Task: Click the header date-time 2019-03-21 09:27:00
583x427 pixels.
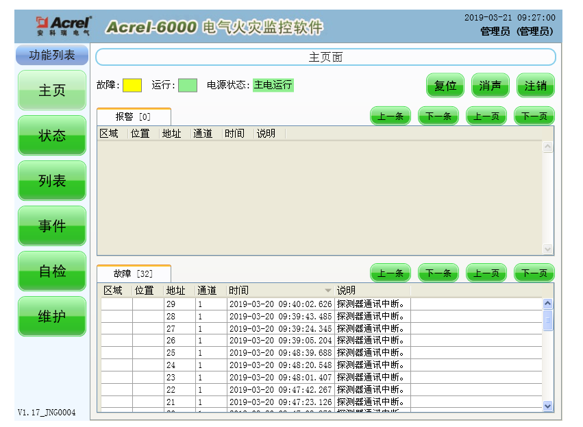Action: (x=510, y=18)
